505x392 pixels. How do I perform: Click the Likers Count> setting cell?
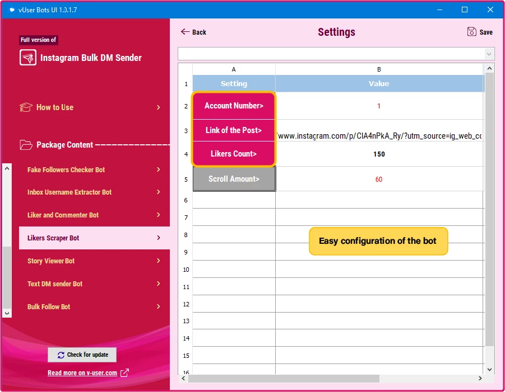pyautogui.click(x=234, y=154)
